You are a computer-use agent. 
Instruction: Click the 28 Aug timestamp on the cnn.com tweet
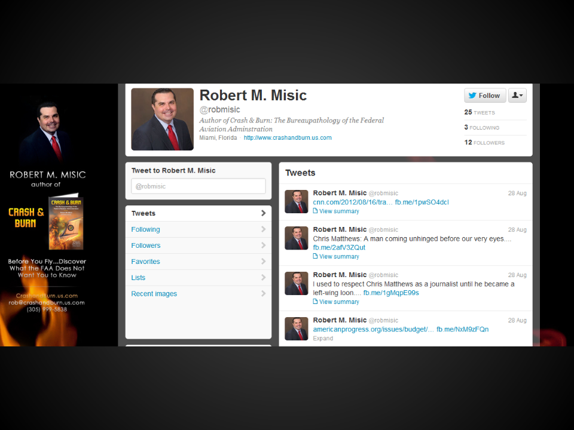517,193
